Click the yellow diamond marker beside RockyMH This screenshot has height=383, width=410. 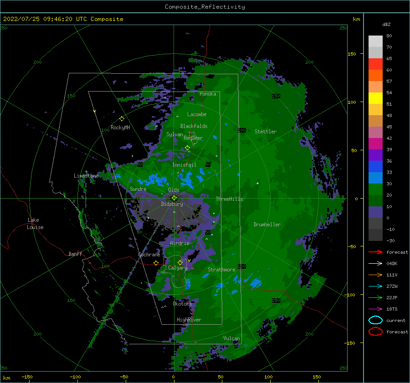122,119
